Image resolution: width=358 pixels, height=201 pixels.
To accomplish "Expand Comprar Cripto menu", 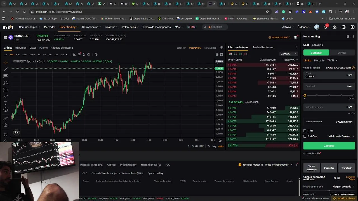I will click(29, 27).
